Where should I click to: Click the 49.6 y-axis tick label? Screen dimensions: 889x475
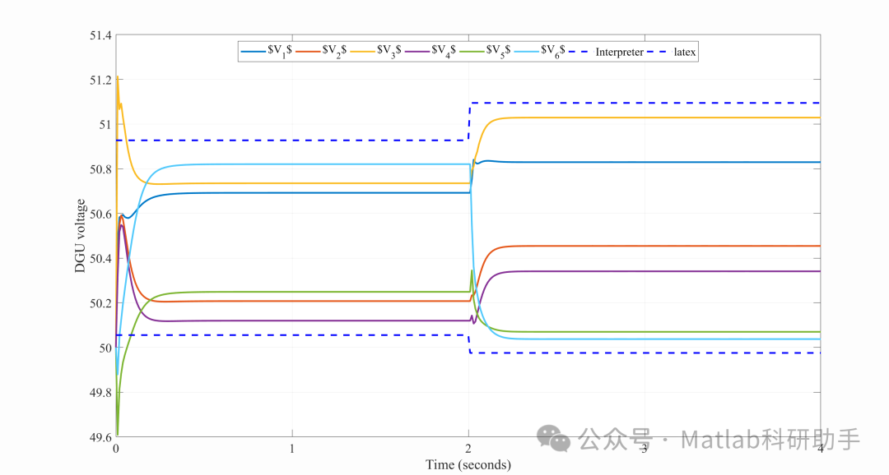[100, 438]
